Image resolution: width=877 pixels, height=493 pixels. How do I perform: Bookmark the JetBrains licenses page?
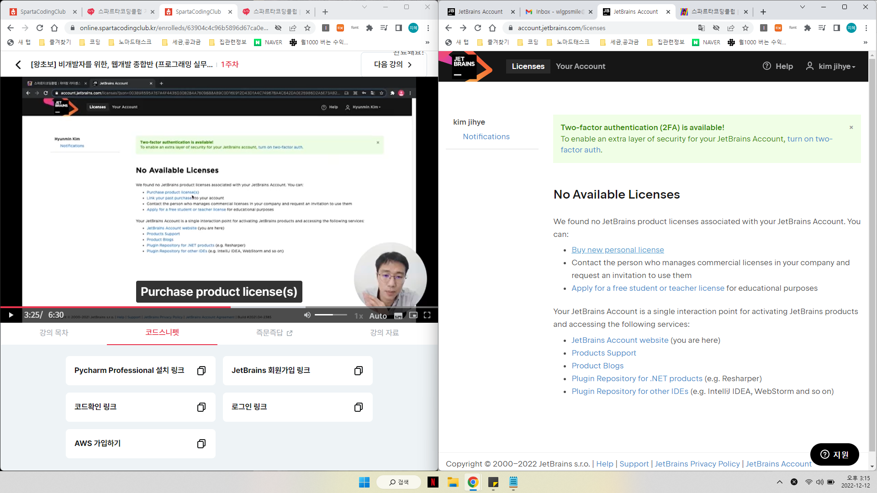(x=745, y=28)
